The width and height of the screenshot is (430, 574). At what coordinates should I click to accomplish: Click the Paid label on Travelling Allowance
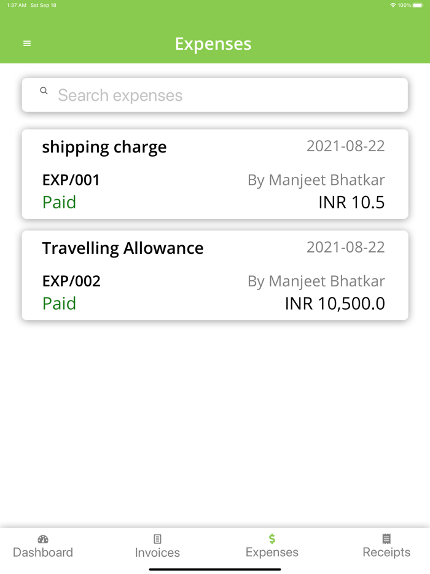59,303
